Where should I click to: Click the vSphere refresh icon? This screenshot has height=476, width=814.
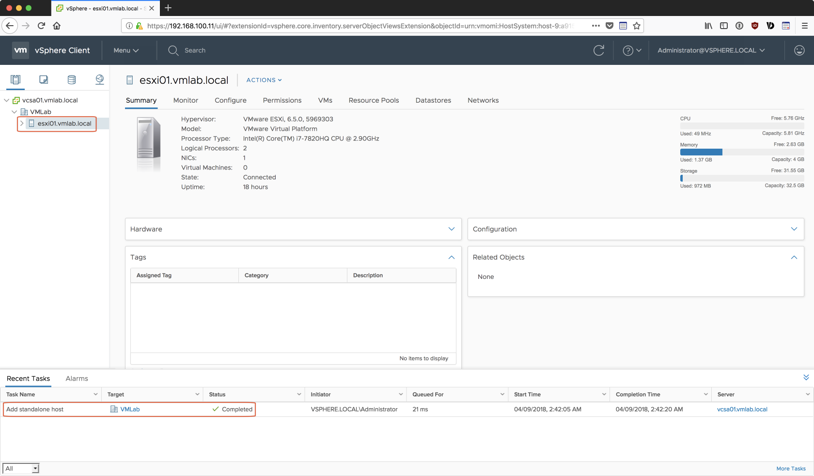pos(599,50)
